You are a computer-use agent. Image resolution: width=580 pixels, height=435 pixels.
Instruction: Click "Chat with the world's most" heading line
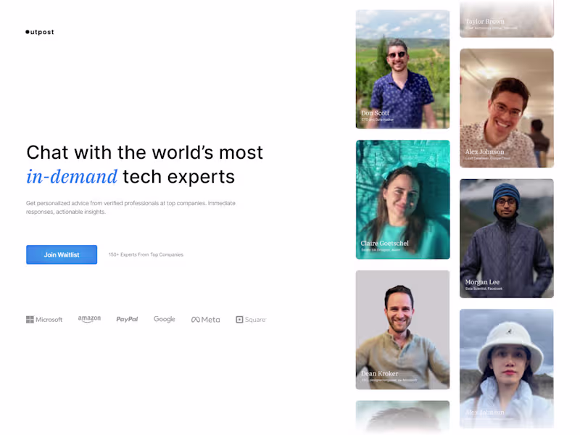[x=144, y=152]
